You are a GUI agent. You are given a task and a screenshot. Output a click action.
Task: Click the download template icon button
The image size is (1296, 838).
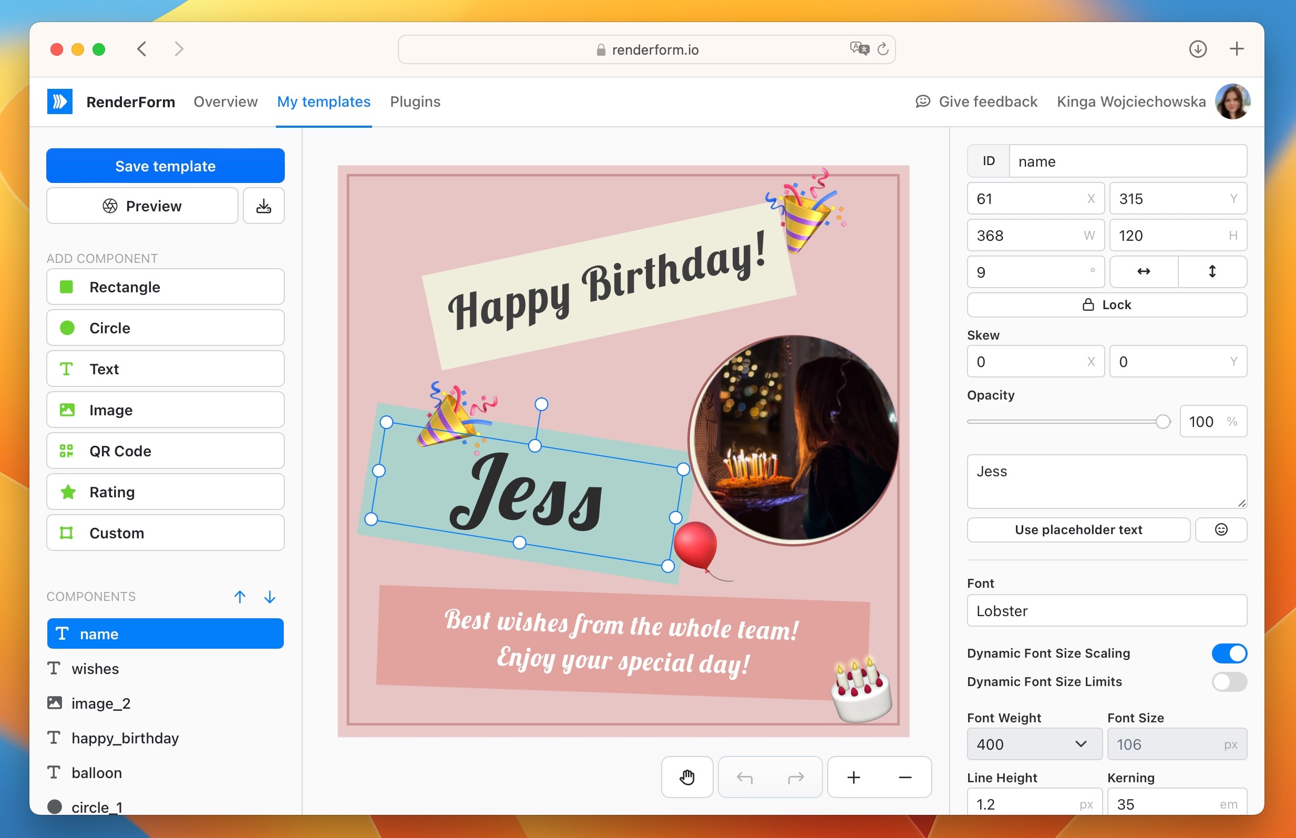(x=263, y=206)
